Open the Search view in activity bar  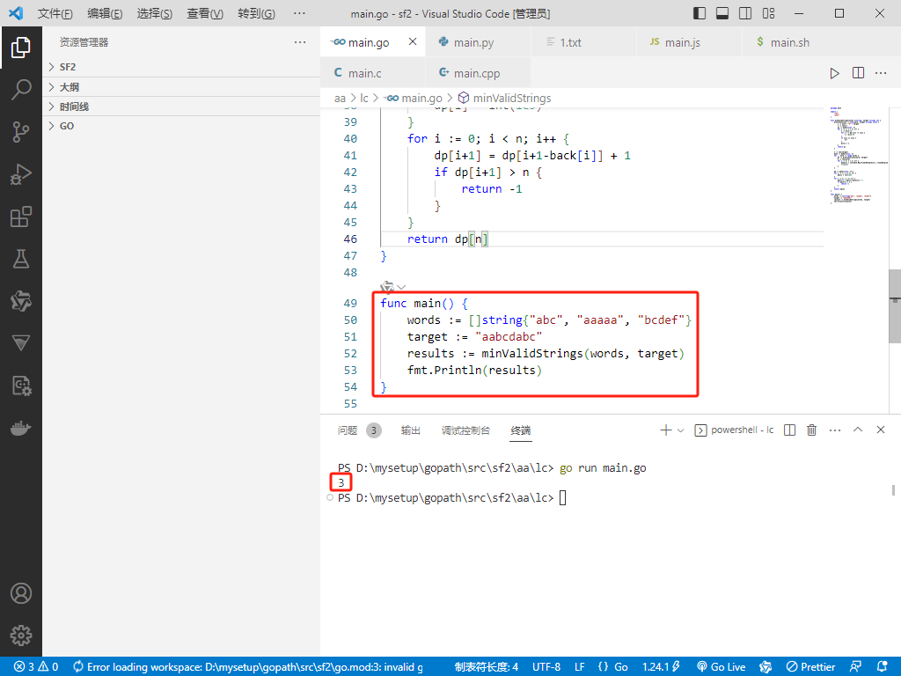pyautogui.click(x=21, y=90)
